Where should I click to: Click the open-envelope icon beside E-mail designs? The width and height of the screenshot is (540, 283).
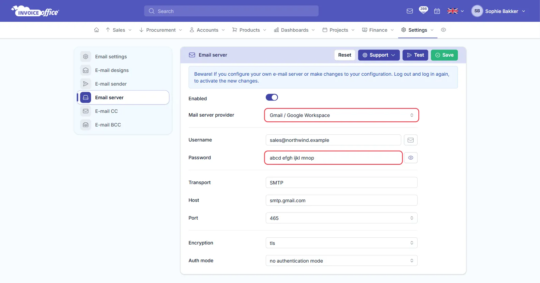click(x=86, y=70)
